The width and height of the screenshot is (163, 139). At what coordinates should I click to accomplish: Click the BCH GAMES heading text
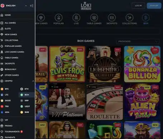86,41
